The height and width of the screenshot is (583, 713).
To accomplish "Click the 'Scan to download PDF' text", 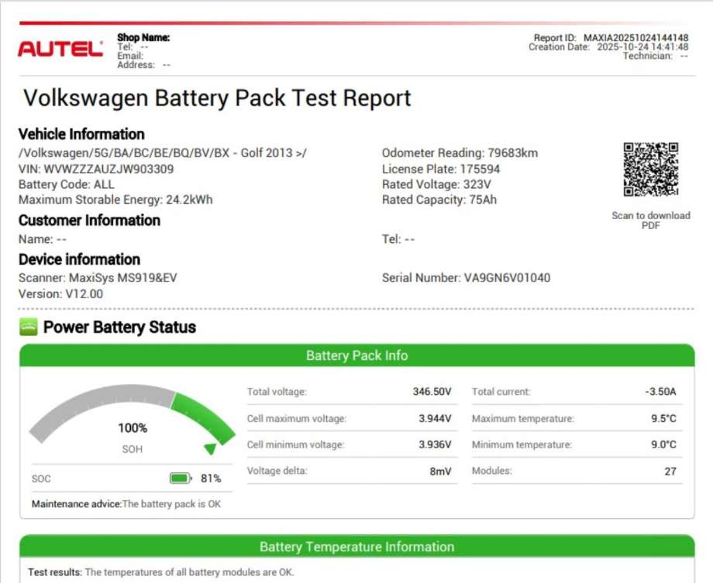I will [651, 221].
